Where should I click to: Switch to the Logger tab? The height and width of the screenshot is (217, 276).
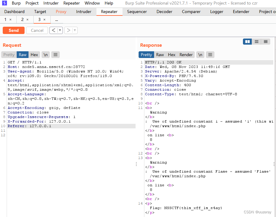tap(217, 12)
